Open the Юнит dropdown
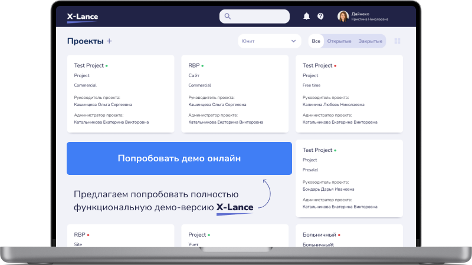Viewport: 472px width, 265px height. pyautogui.click(x=270, y=41)
